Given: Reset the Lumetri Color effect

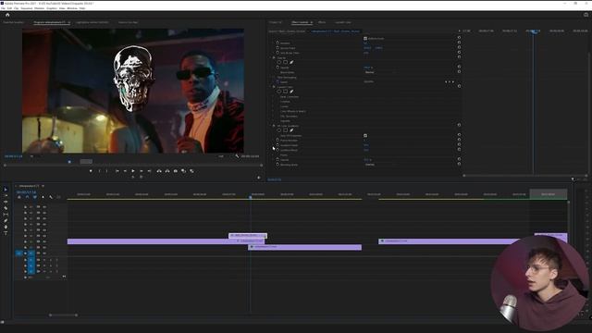Looking at the screenshot, I should coord(459,86).
